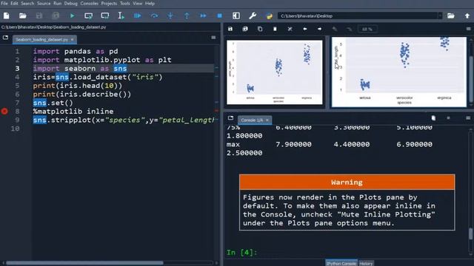Screen dimensions: 474x266
Task: Run file with green play icon
Action: pos(72,16)
